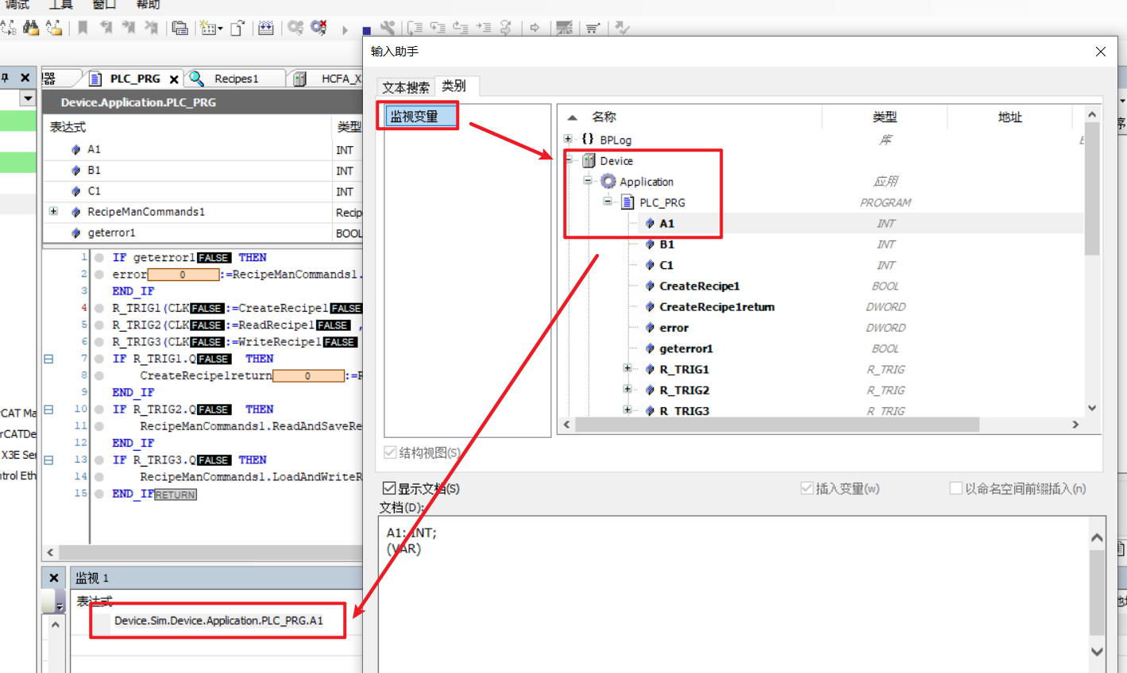
Task: Click the wrench tool icon in toolbar
Action: tap(388, 28)
